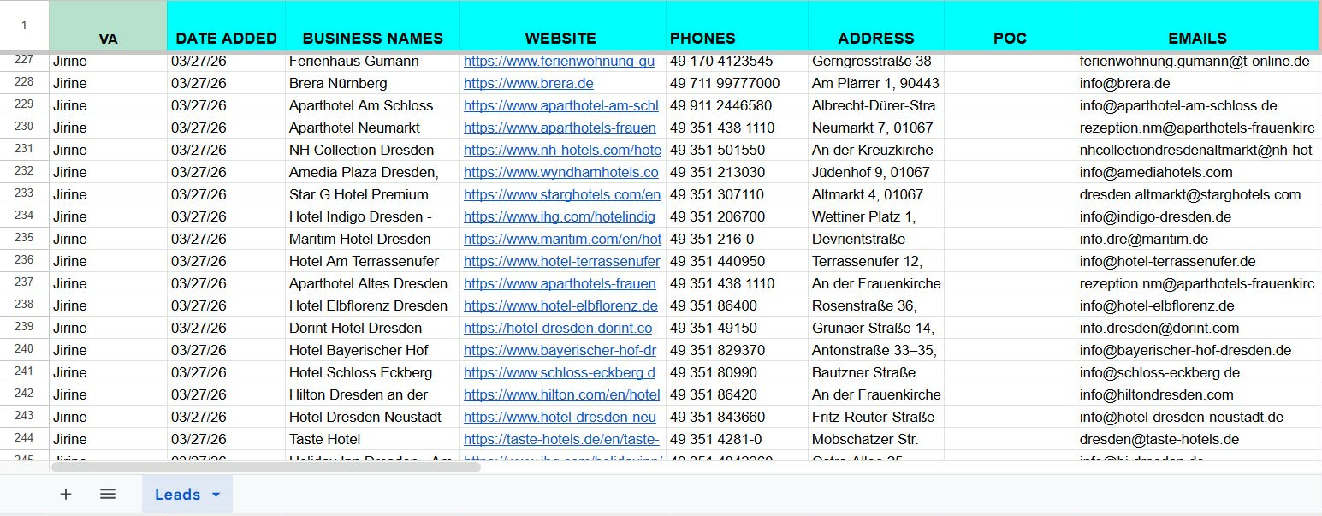Viewport: 1322px width, 516px height.
Task: Select the Hotel Bayerischer Hof cell
Action: [372, 350]
